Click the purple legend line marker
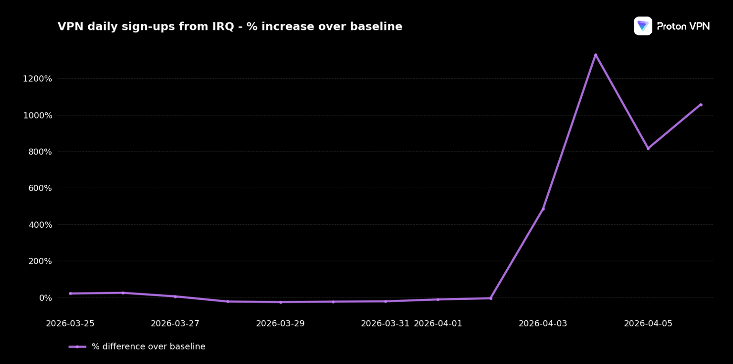This screenshot has height=364, width=733. [x=77, y=347]
